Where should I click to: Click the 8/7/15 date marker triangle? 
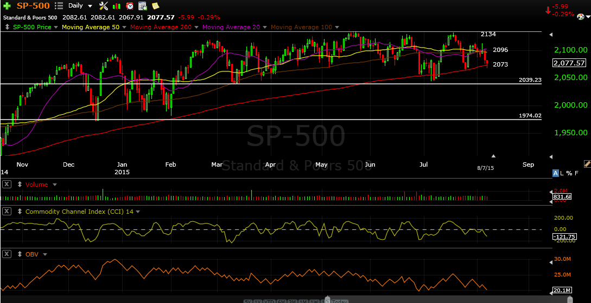pyautogui.click(x=493, y=156)
